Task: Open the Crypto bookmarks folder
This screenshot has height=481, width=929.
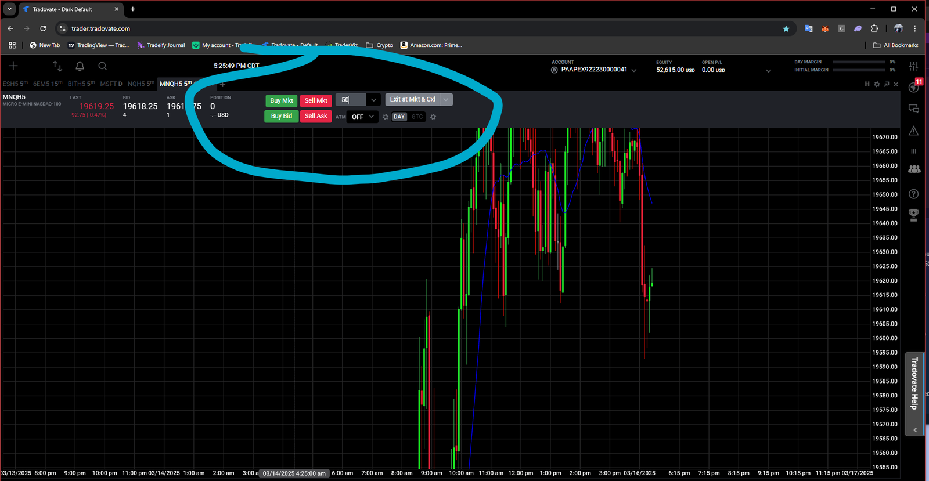Action: point(379,45)
